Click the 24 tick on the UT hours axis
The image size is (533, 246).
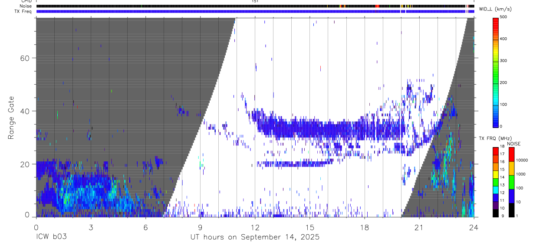click(x=474, y=227)
